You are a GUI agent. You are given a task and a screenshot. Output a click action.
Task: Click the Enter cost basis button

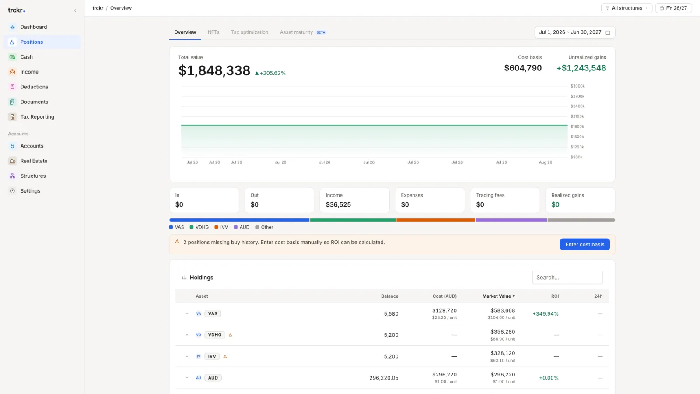pos(584,244)
